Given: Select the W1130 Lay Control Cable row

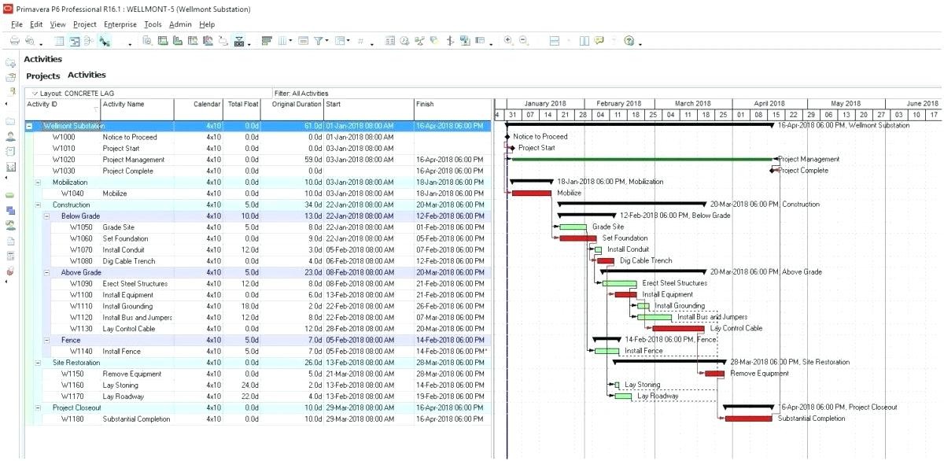Looking at the screenshot, I should 128,329.
